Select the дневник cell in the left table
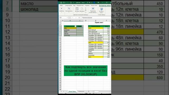 coord(70,30)
